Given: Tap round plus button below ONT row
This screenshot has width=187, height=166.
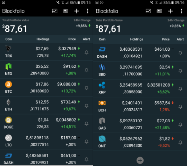Looking at the screenshot, I should point(140,160).
